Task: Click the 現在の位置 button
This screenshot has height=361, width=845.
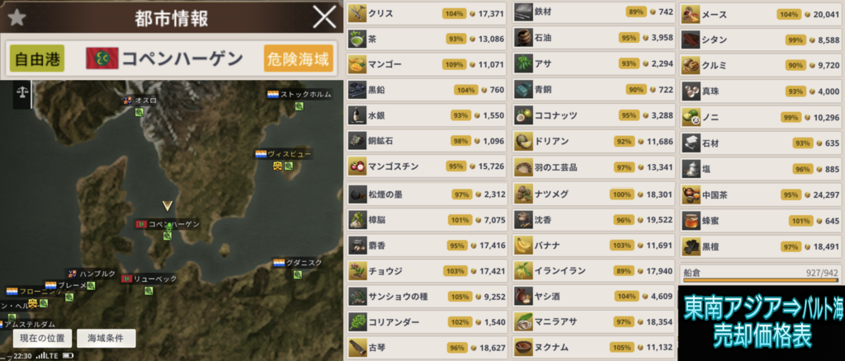Action: tap(42, 339)
